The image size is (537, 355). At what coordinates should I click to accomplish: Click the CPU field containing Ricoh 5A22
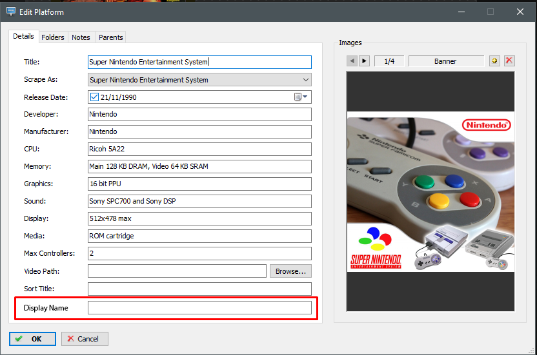[x=199, y=149]
